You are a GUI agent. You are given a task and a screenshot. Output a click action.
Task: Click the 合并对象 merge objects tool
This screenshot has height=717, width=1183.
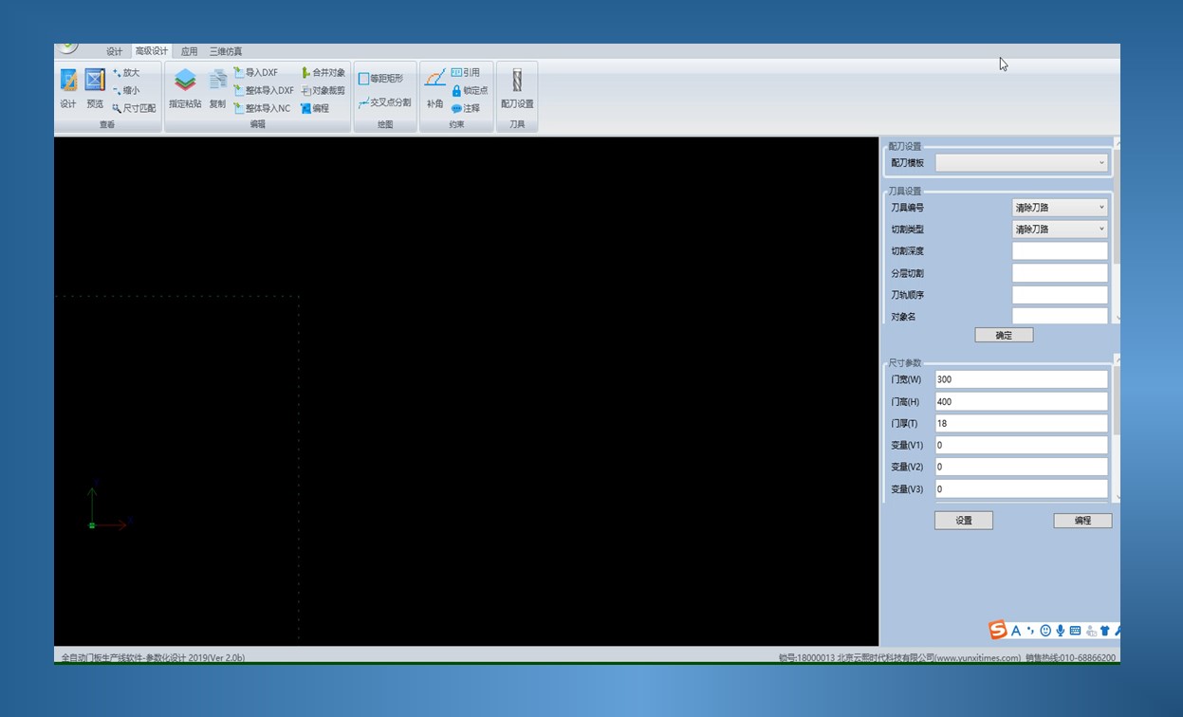coord(323,73)
